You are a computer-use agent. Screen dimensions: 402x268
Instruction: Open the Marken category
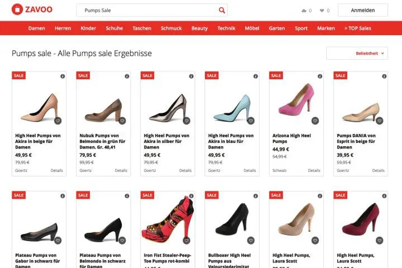point(326,28)
